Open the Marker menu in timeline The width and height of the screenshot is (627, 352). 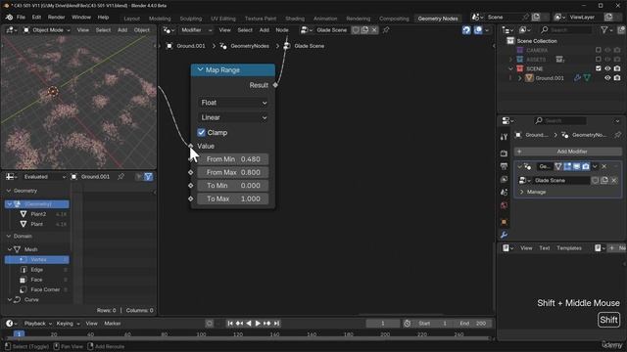pyautogui.click(x=113, y=324)
